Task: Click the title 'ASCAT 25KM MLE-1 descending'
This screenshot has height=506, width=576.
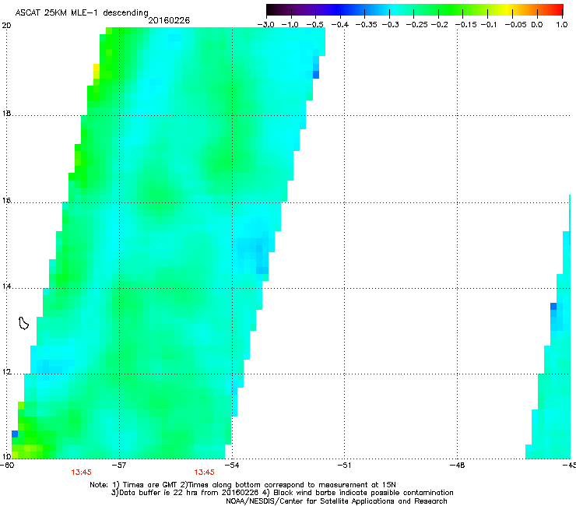Action: coord(82,12)
